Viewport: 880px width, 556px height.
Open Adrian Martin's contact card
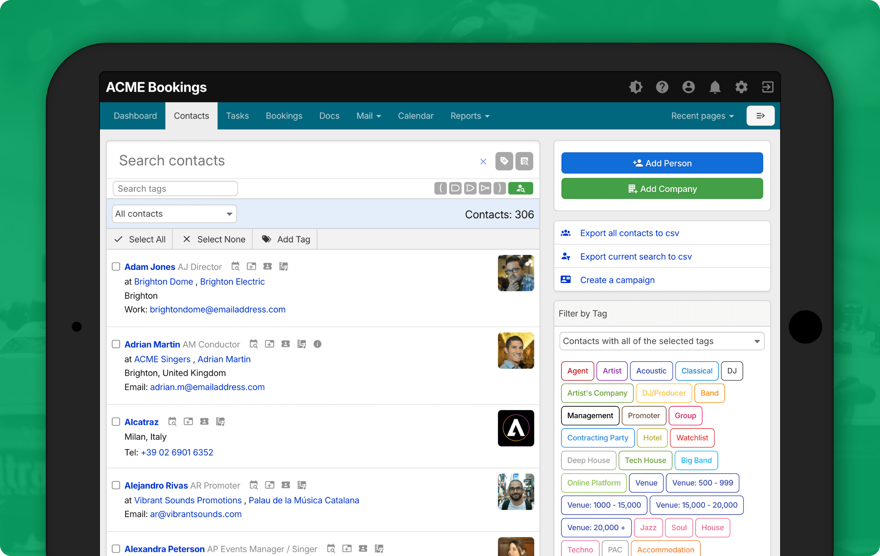[x=286, y=344]
